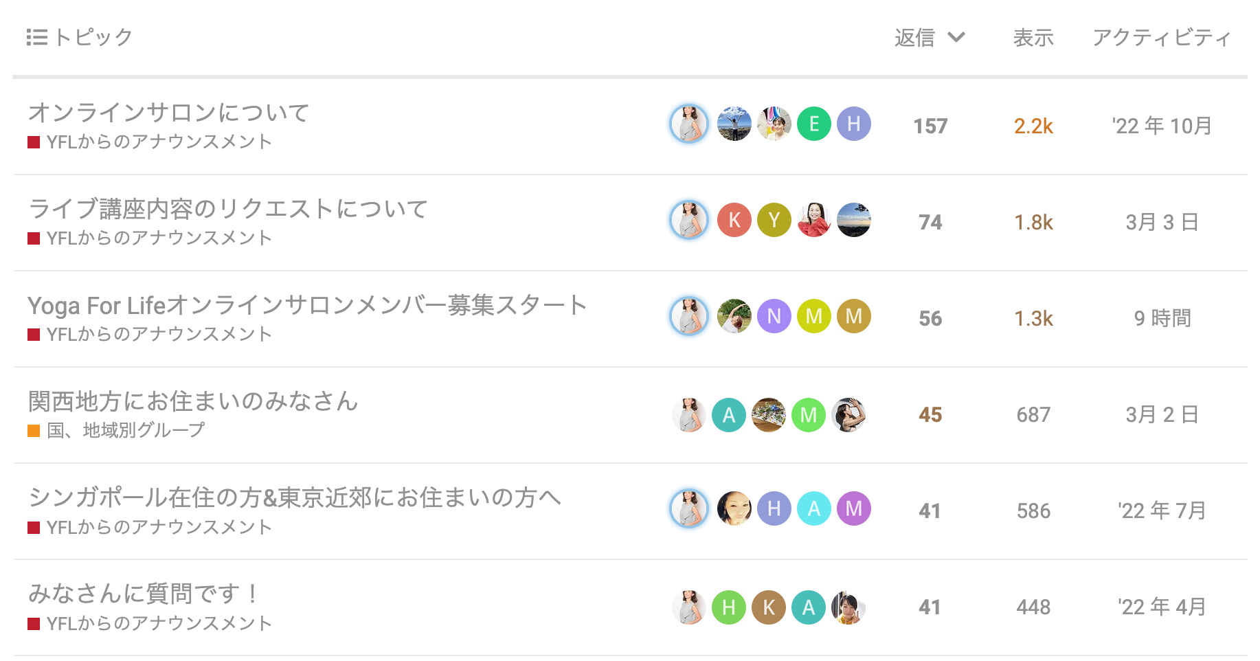The width and height of the screenshot is (1260, 661).
Task: Open Yoga For Lifeオンラインサロンメンバー募集スタート topic
Action: 307,305
